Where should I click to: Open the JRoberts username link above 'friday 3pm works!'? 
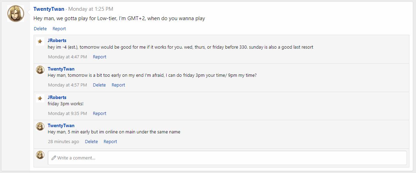[x=57, y=98]
